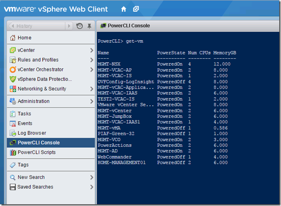281x206 pixels.
Task: Click the 0.586 memory value
Action: point(221,128)
